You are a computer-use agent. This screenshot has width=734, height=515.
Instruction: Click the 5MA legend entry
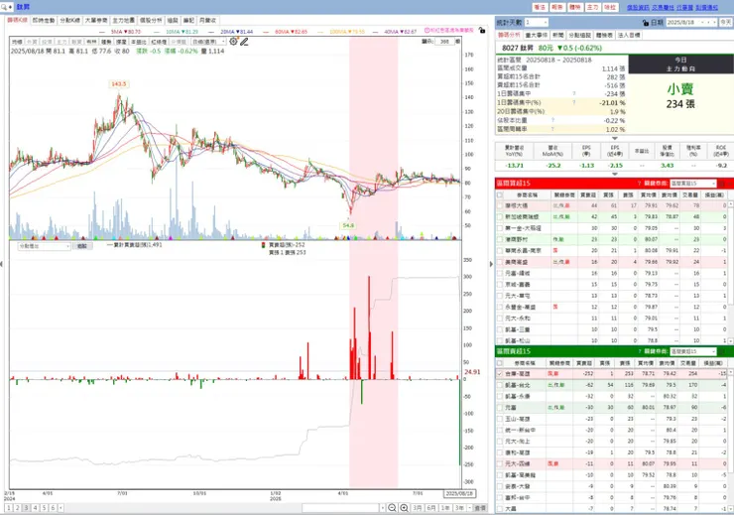[125, 32]
